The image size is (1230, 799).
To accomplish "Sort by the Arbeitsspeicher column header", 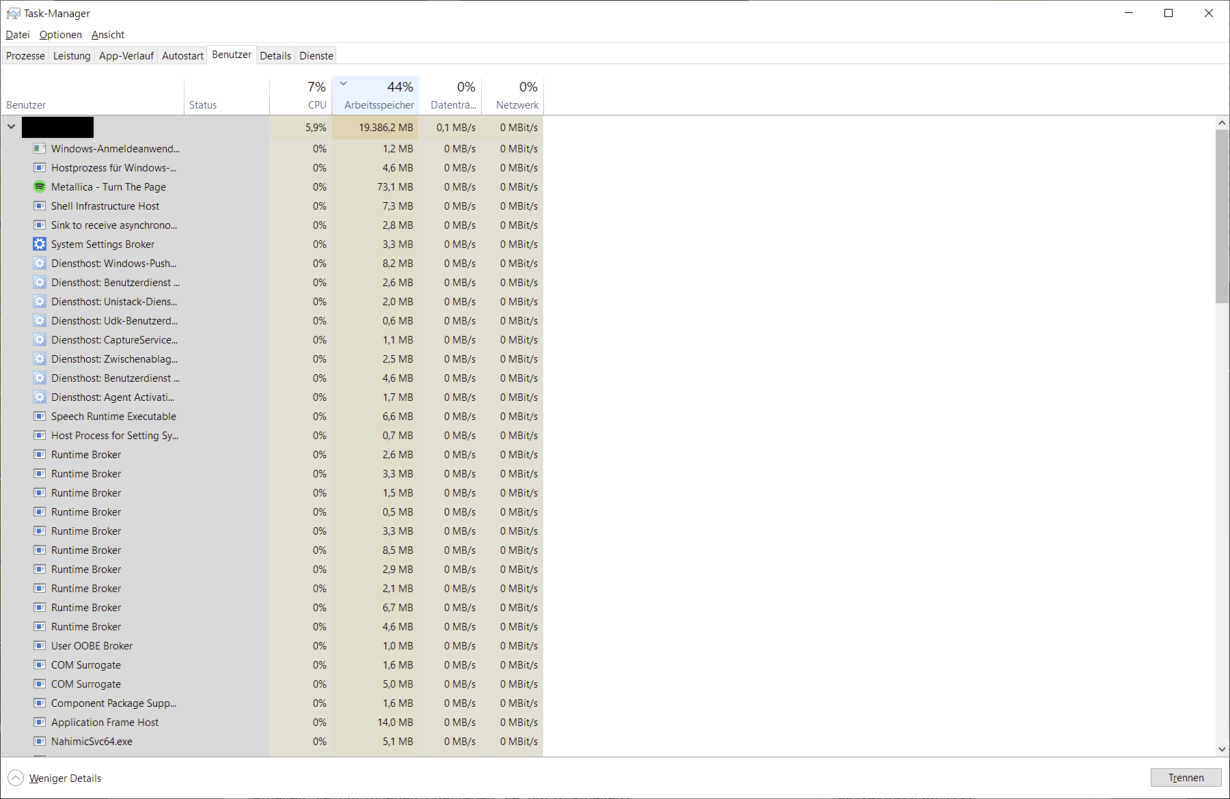I will [x=375, y=95].
